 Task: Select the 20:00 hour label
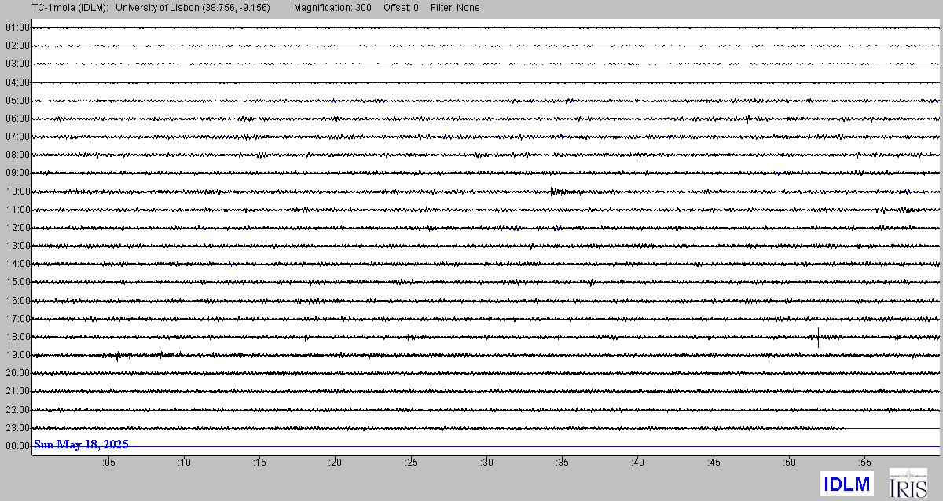(x=17, y=373)
